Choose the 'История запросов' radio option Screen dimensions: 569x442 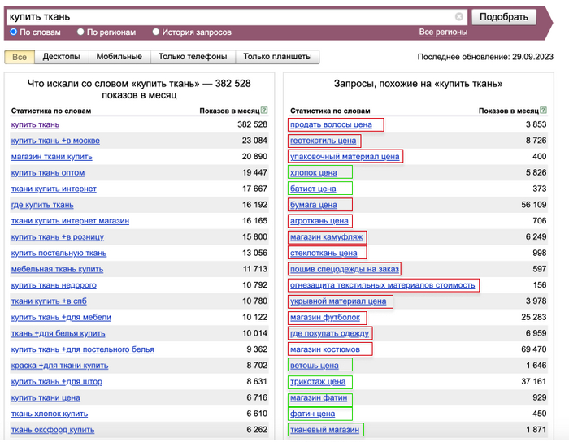pyautogui.click(x=155, y=32)
